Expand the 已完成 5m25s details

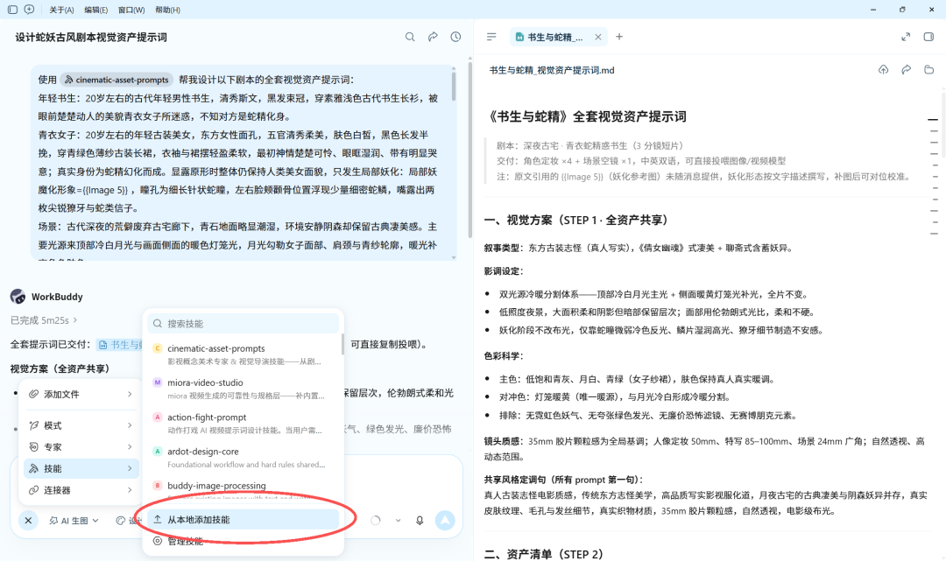click(x=44, y=320)
